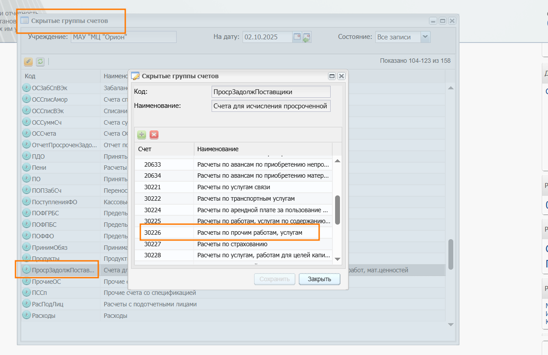Click the edit pencil icon in main toolbar
Image resolution: width=548 pixels, height=355 pixels.
tap(28, 61)
